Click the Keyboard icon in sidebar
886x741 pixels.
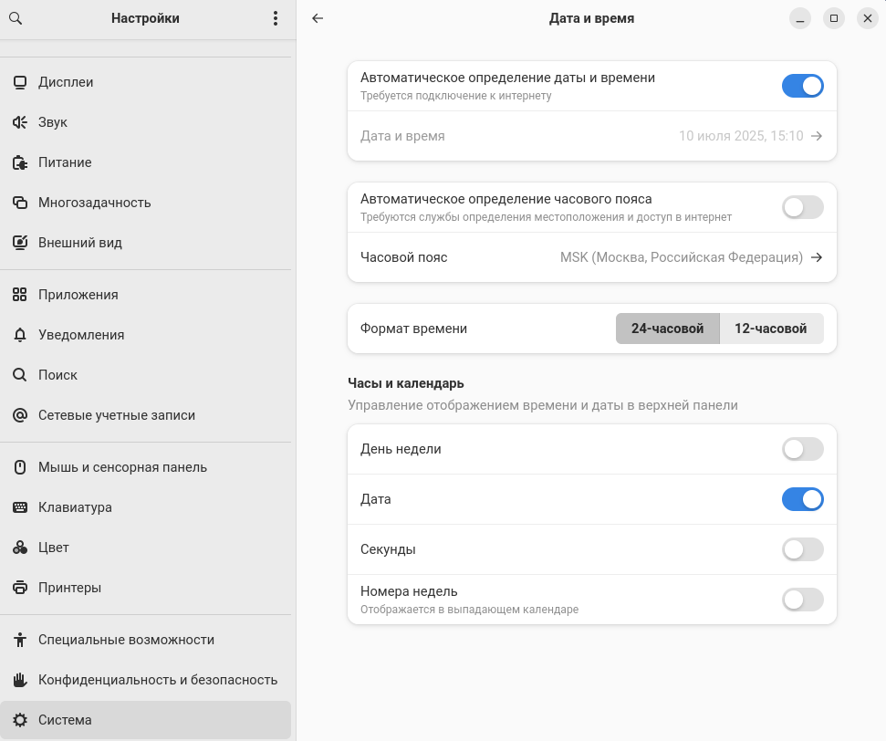20,507
